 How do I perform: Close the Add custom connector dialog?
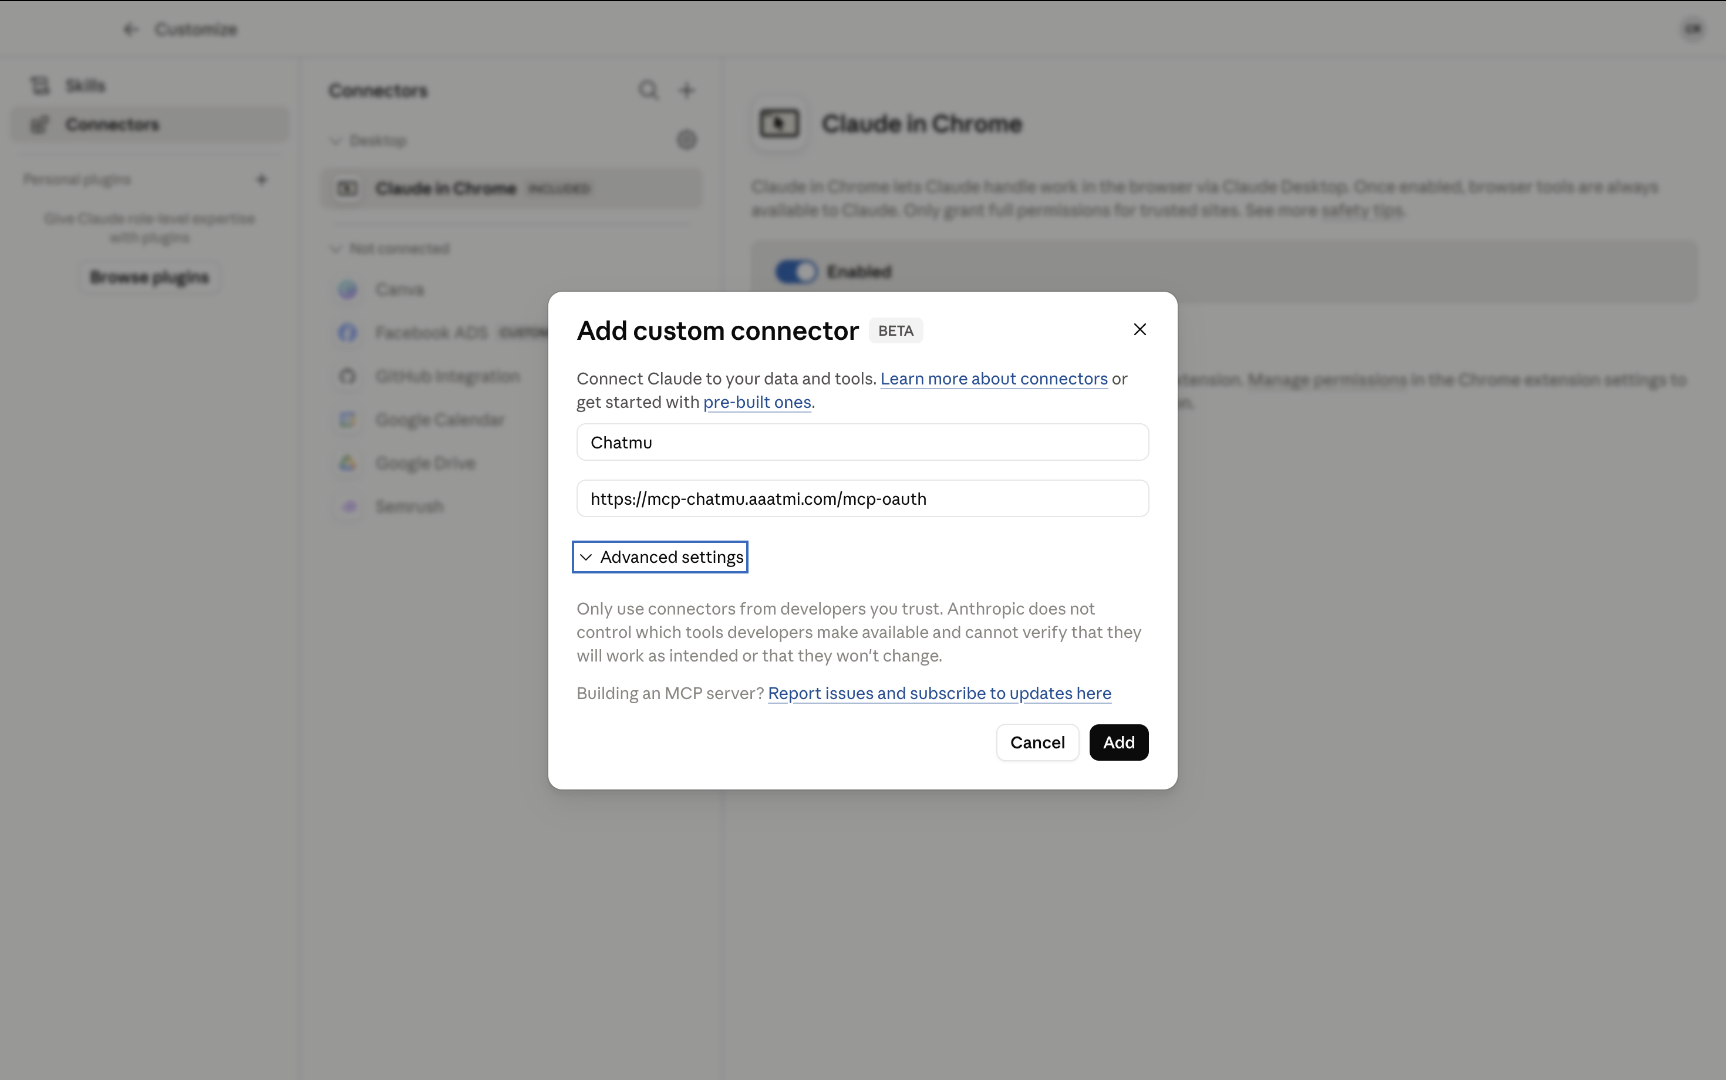click(1140, 329)
